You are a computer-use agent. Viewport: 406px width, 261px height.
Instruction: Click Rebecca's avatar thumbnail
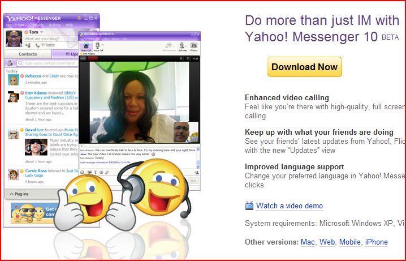coord(13,80)
